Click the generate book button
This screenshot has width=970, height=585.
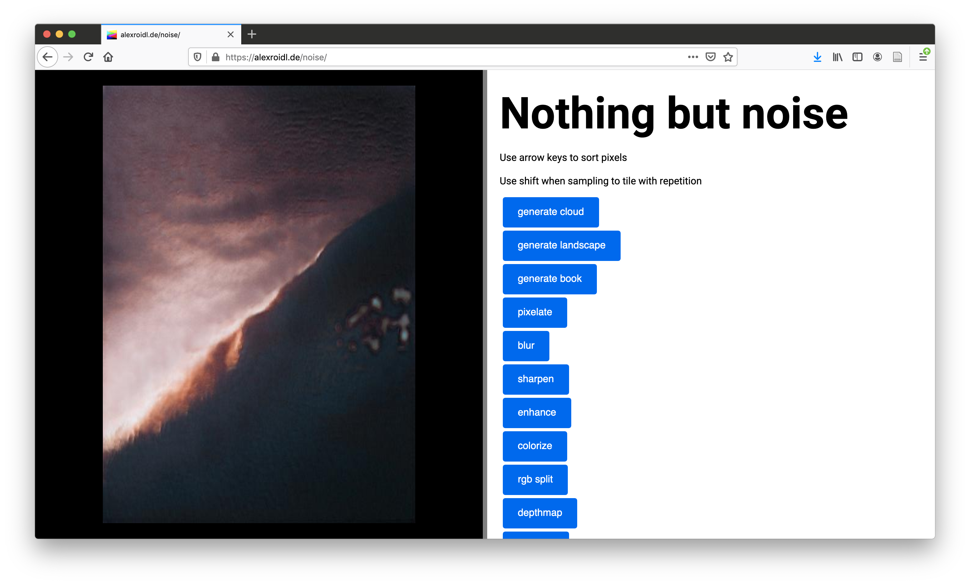(550, 279)
